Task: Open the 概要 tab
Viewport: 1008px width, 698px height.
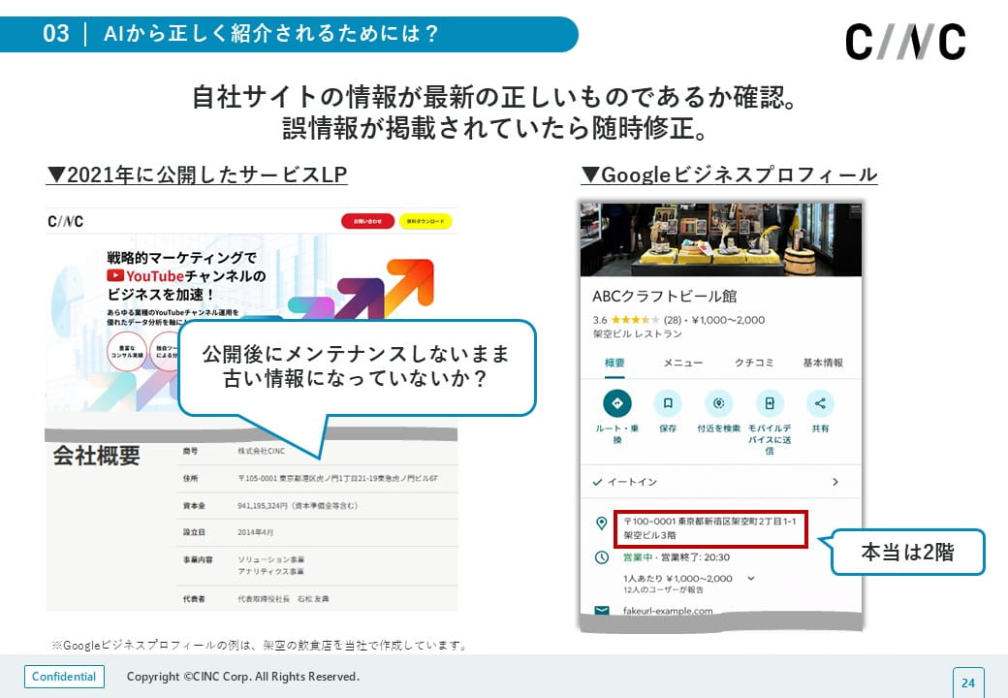Action: [x=614, y=363]
